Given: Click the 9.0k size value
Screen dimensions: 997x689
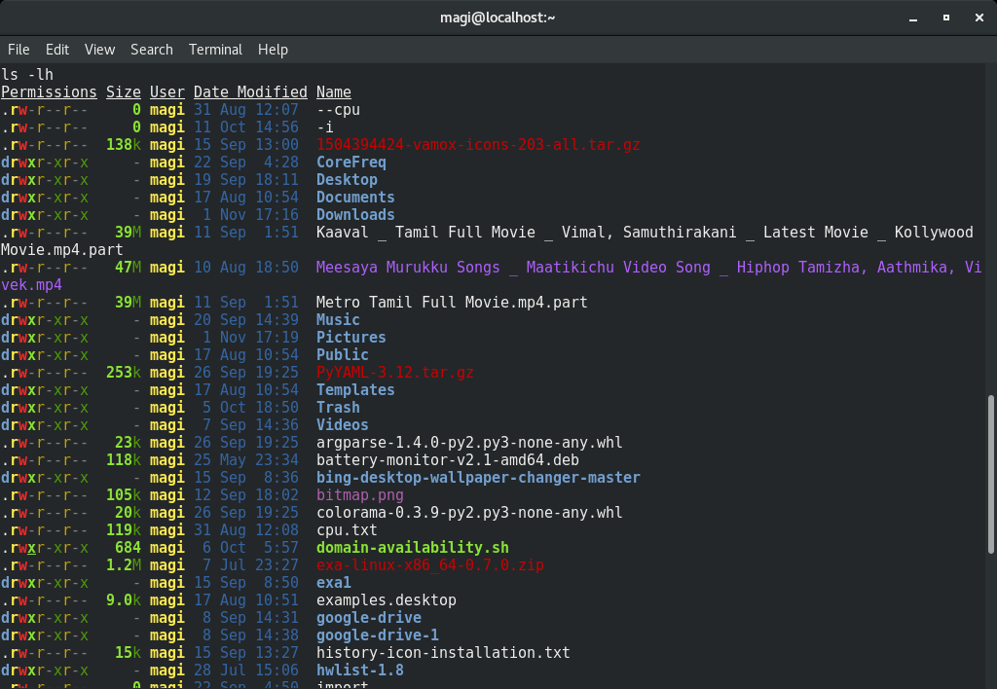Looking at the screenshot, I should point(124,600).
